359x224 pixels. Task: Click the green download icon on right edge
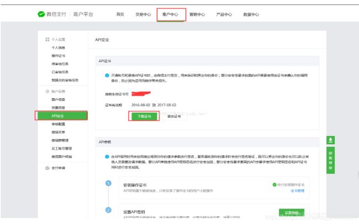[x=330, y=140]
